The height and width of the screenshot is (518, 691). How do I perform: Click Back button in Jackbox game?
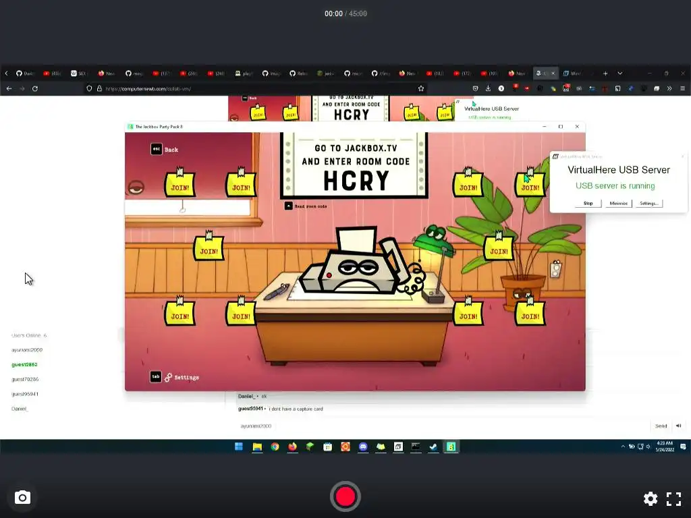pyautogui.click(x=165, y=149)
